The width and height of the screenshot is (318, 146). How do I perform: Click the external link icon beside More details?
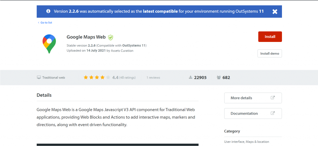pos(273,98)
